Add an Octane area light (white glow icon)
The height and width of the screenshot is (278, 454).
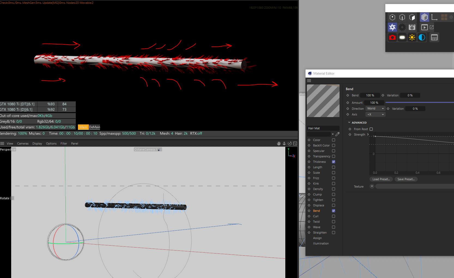tap(402, 37)
